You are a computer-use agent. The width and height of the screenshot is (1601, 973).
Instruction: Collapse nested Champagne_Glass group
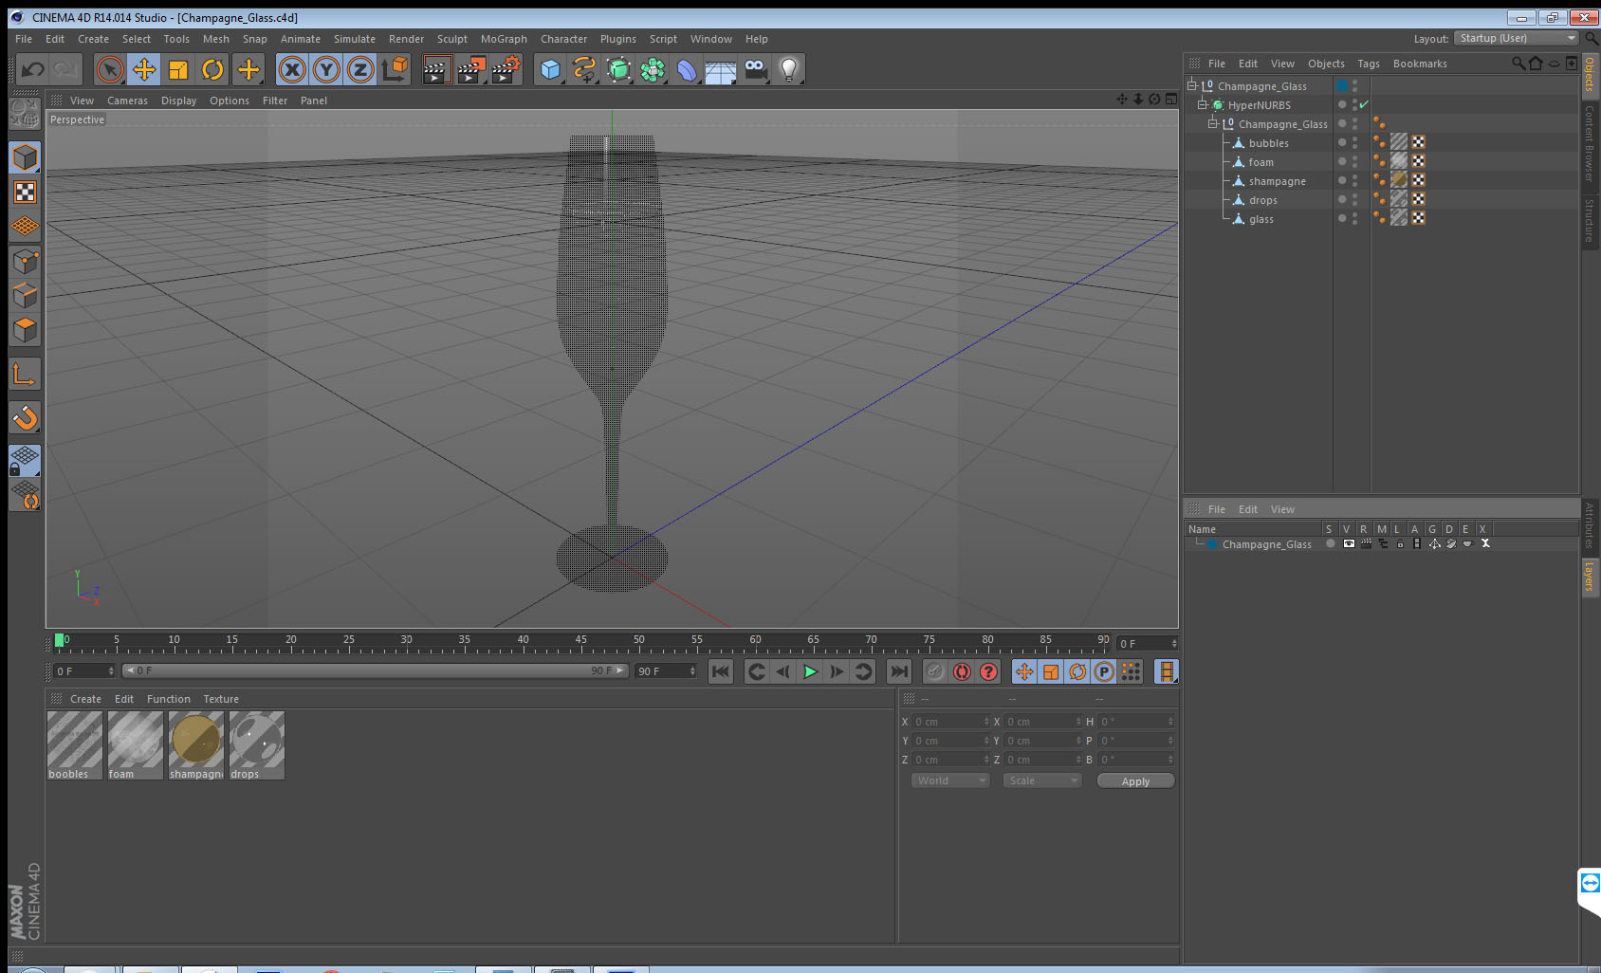(1213, 123)
